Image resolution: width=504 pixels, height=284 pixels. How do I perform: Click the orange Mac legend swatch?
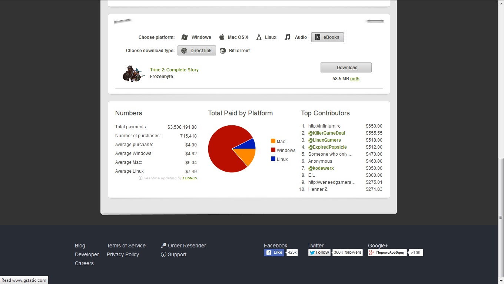tap(273, 141)
